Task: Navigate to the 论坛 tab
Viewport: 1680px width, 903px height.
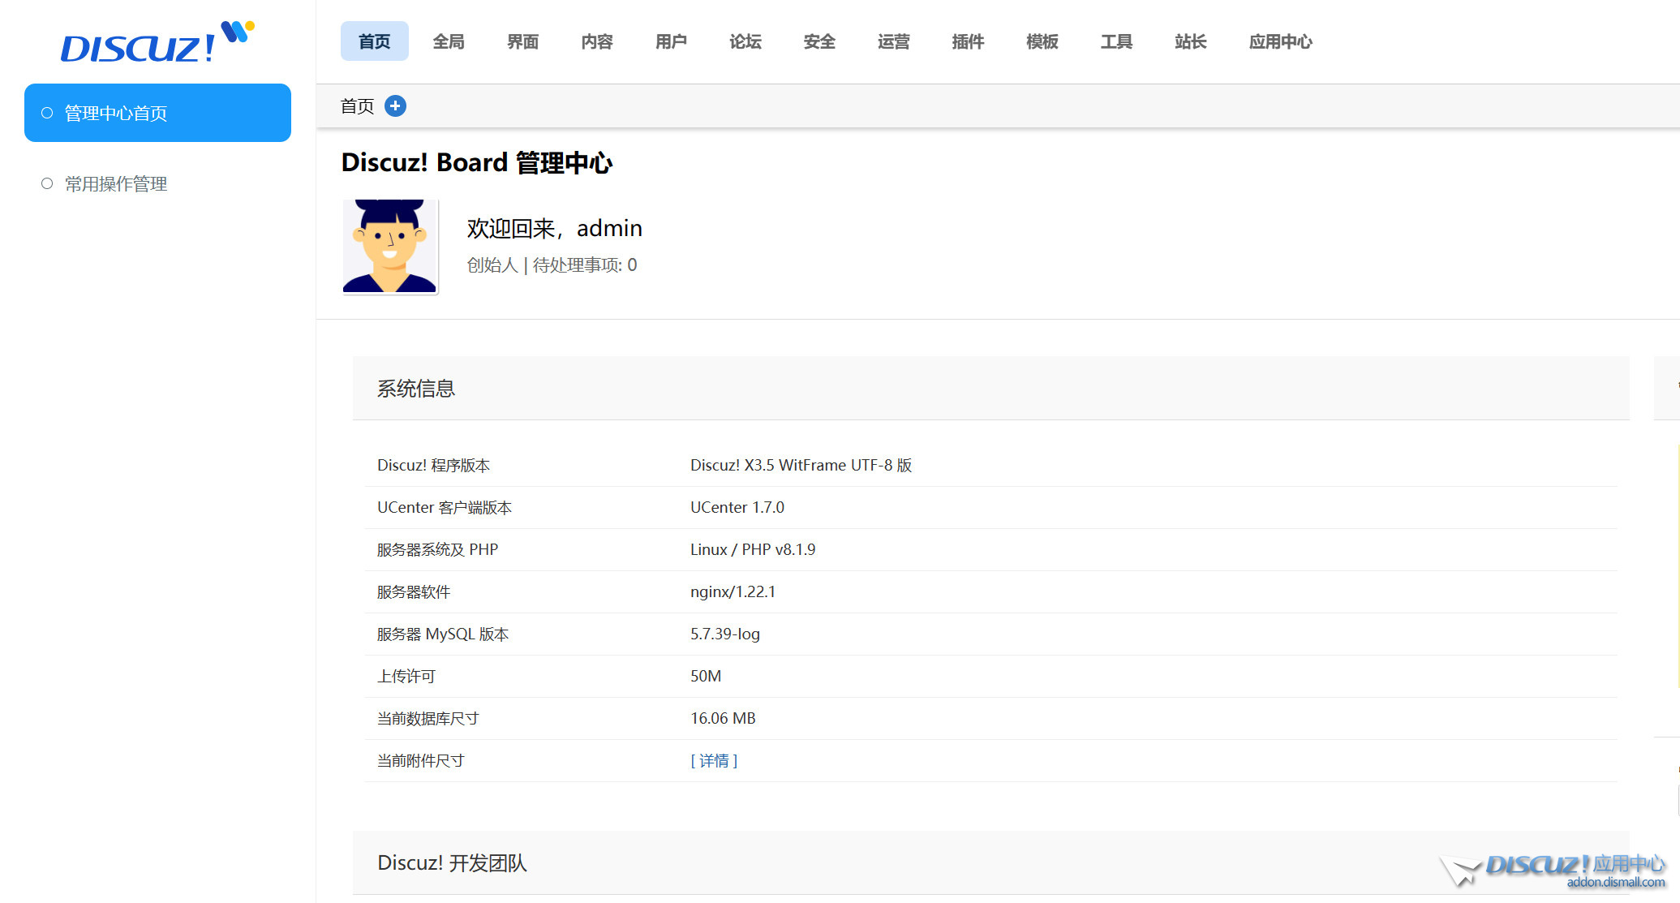Action: pos(745,41)
